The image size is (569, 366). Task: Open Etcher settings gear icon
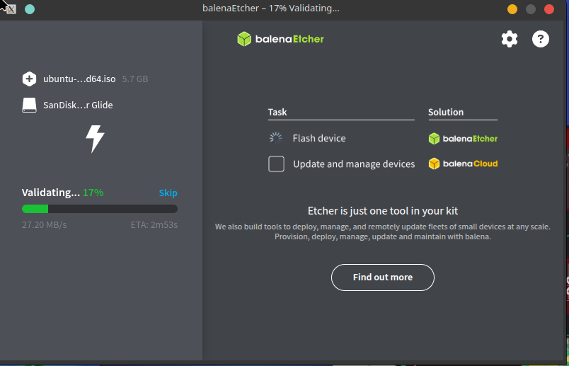pos(509,39)
